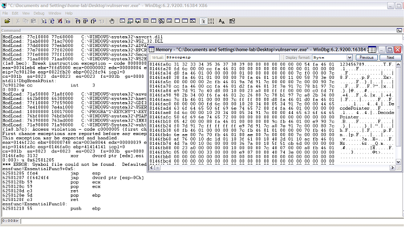Viewport: 406px width, 228px height.
Task: Click the Font (AA) toolbar icon
Action: [x=221, y=21]
